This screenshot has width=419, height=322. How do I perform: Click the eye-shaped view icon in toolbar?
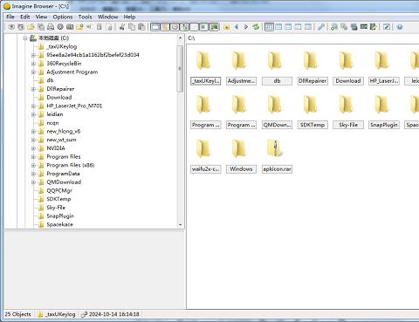11,27
